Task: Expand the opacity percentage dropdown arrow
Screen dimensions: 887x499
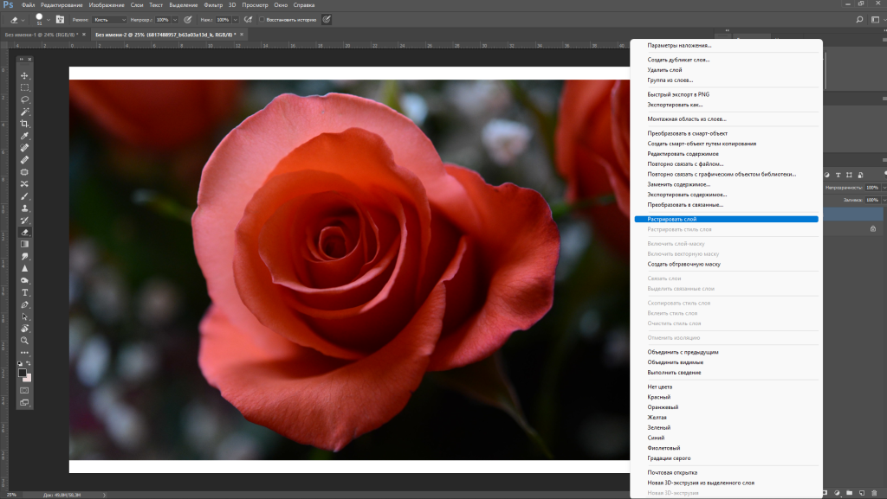Action: [176, 19]
